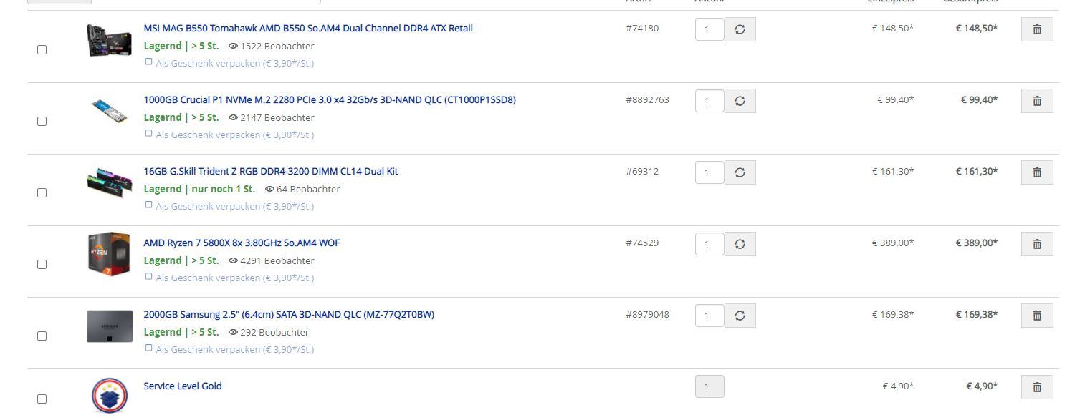Image resolution: width=1090 pixels, height=420 pixels.
Task: Enable gift wrapping for Crucial P1 SSD
Action: (149, 133)
